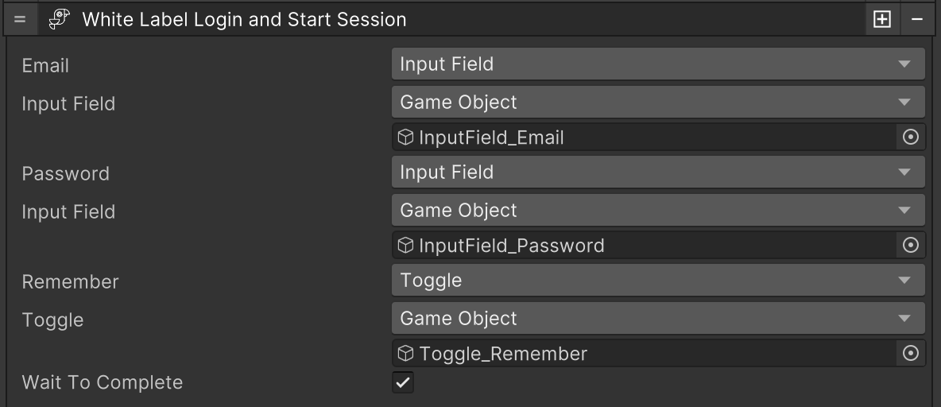Open object picker for InputField_Password
The width and height of the screenshot is (941, 407).
(x=911, y=246)
